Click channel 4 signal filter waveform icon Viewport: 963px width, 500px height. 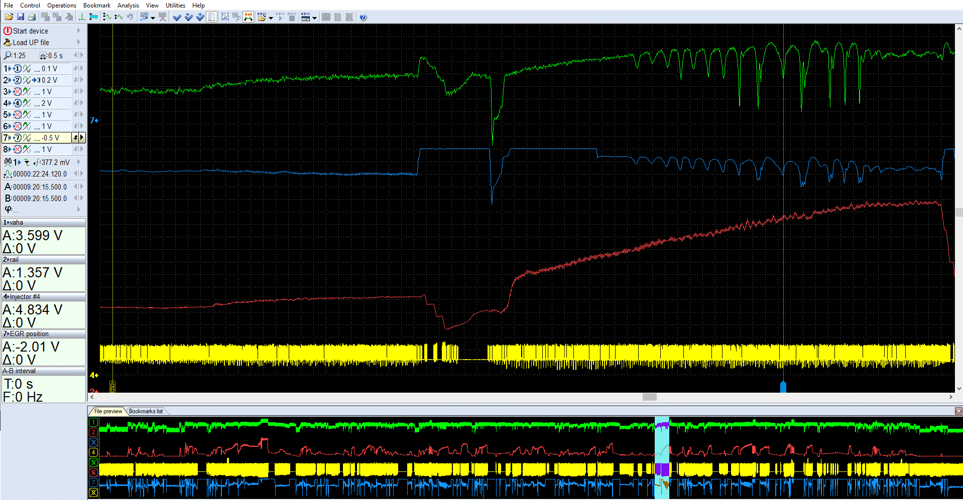click(x=27, y=103)
